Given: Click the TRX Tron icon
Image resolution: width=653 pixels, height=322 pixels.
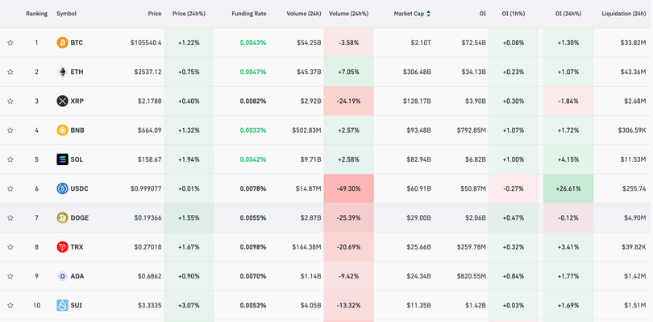Looking at the screenshot, I should pos(62,247).
